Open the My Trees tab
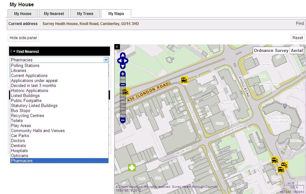The width and height of the screenshot is (306, 194). point(85,14)
